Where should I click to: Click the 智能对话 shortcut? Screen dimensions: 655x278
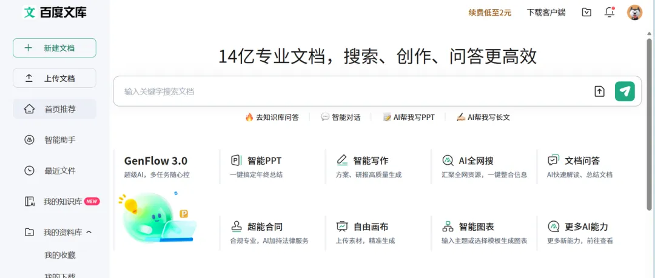click(x=340, y=117)
